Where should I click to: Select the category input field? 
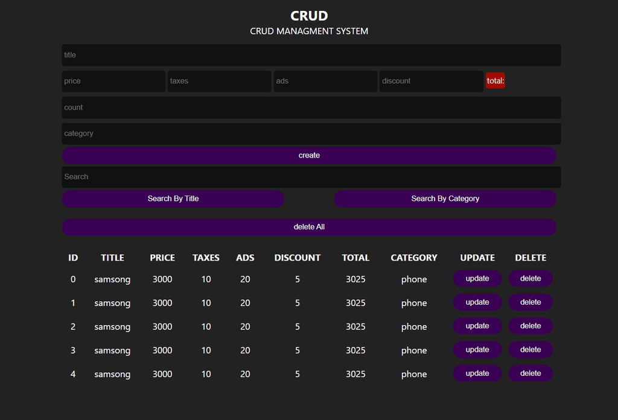pos(311,133)
